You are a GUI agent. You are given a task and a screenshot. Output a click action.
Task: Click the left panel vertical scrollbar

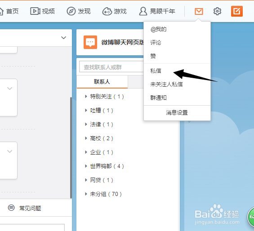(71, 147)
